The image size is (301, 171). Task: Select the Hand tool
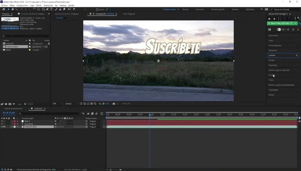click(x=12, y=9)
